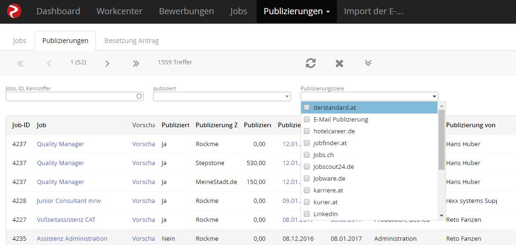The height and width of the screenshot is (245, 516).
Task: Click the 09.01. date link
Action: pos(292,201)
